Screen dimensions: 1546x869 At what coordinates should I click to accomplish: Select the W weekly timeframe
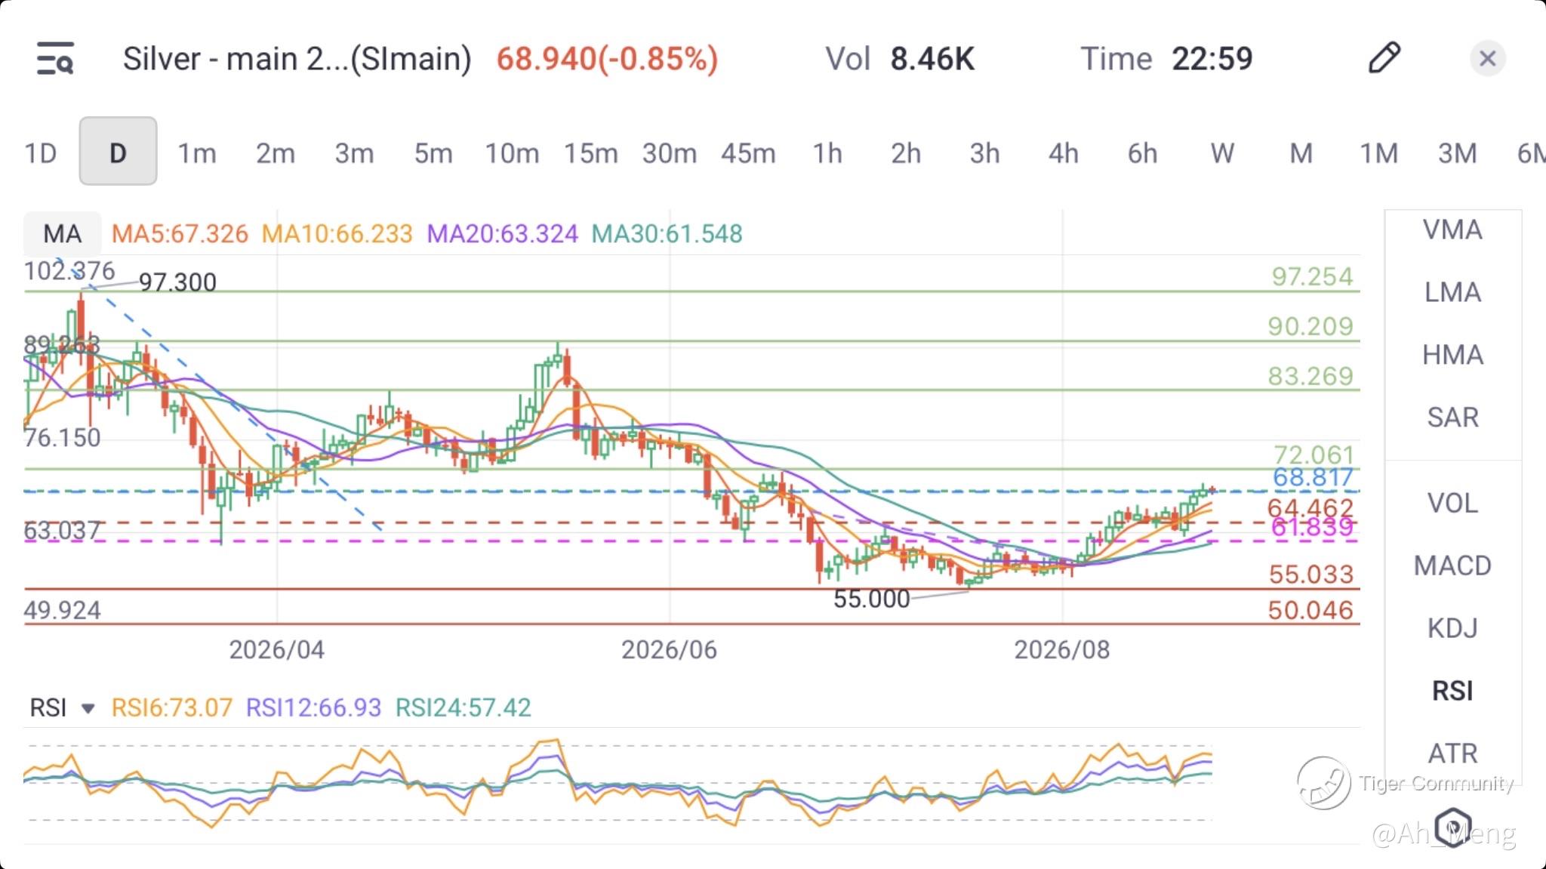click(1222, 153)
